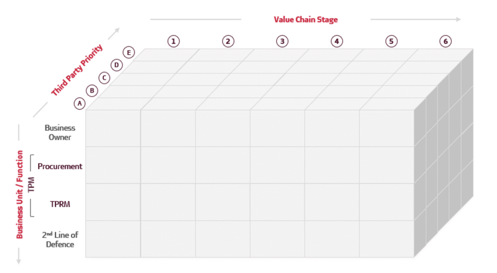Select the circled number 2 stage marker
497x273 pixels.
point(228,41)
